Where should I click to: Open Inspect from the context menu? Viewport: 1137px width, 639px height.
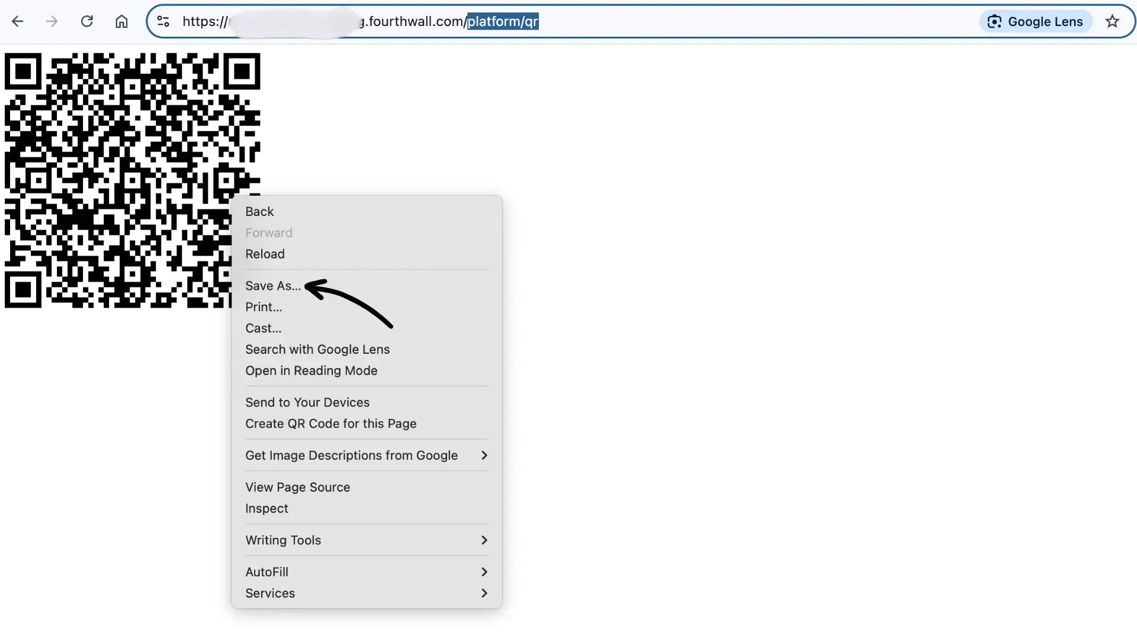click(x=266, y=508)
